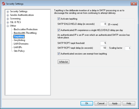Select Site Policy in the tree
Viewport: 139px width, 109px height.
click(19, 51)
